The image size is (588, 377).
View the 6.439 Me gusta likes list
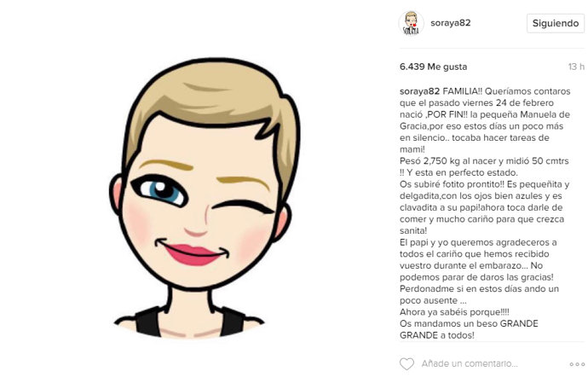[x=433, y=67]
